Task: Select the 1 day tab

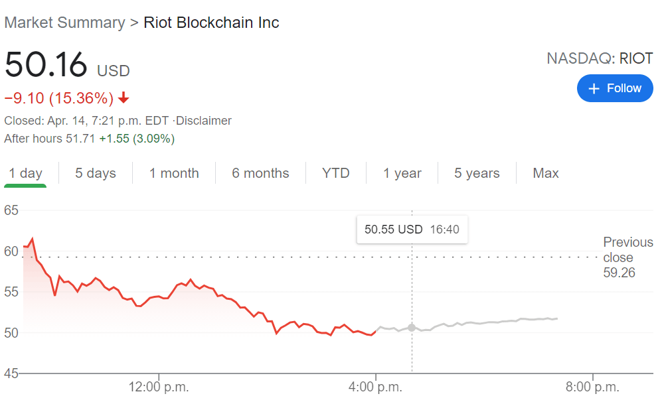Action: click(25, 173)
